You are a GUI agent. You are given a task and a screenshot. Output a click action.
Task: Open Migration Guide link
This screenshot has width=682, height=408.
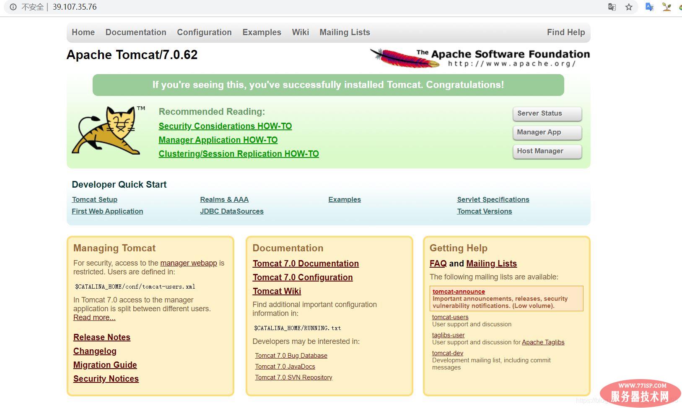(105, 365)
